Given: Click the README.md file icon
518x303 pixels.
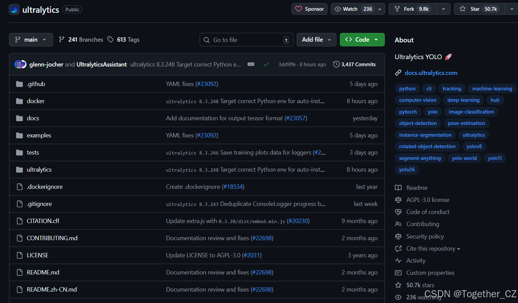Looking at the screenshot, I should coord(19,272).
